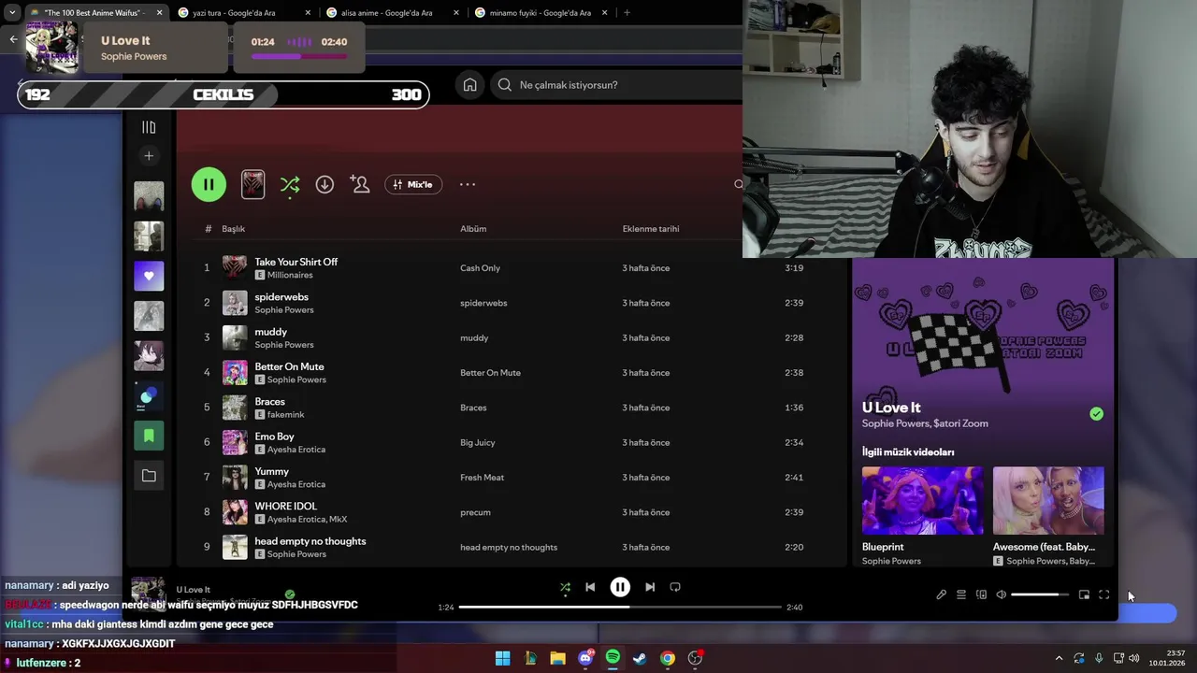Select the track 'Emo Boy'
1197x673 pixels.
coord(274,437)
